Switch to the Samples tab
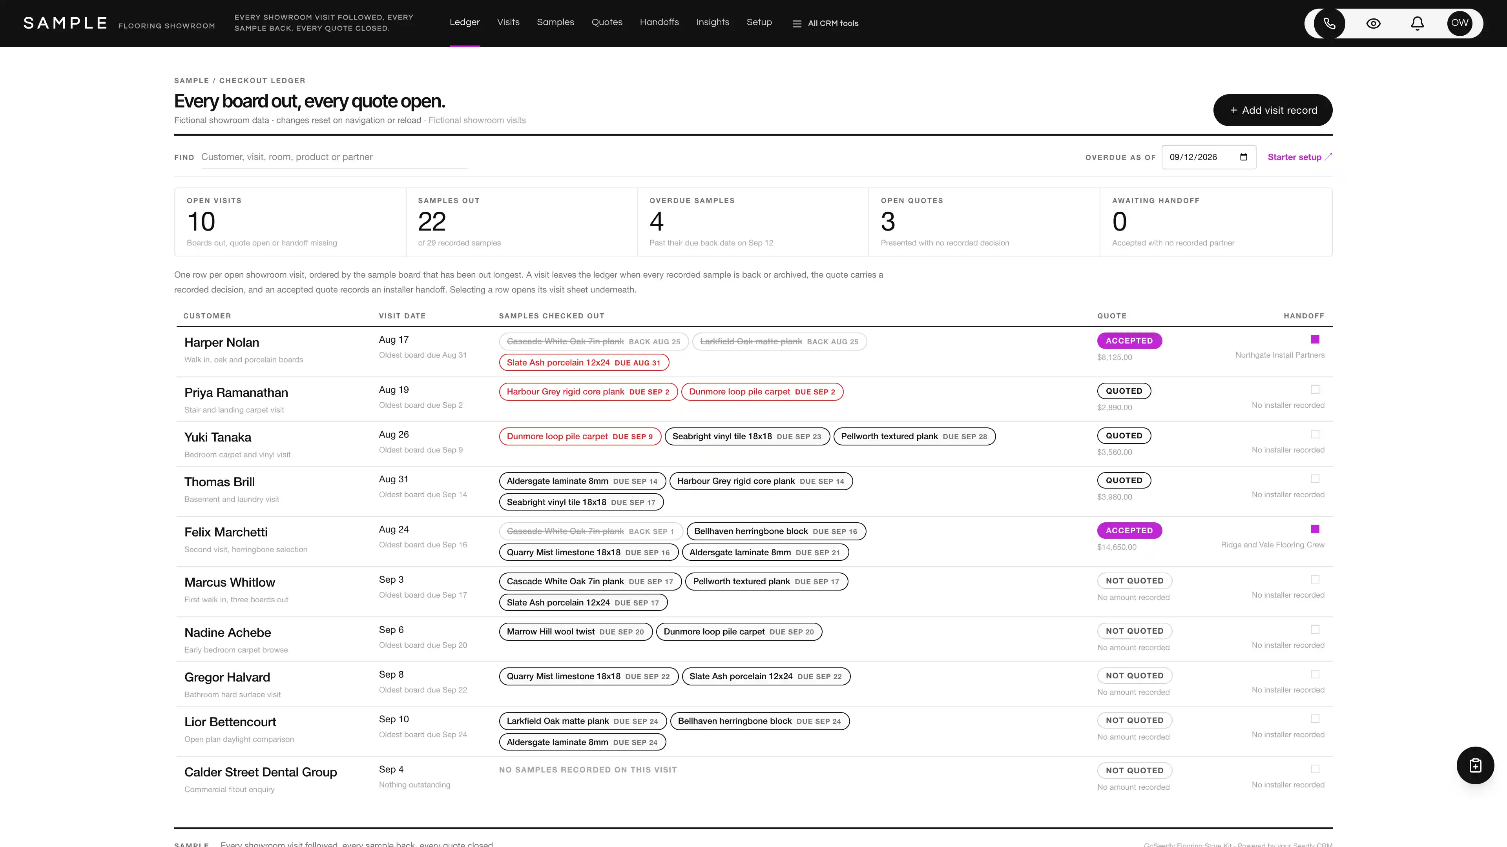Screen dimensions: 1507x847 tap(555, 22)
